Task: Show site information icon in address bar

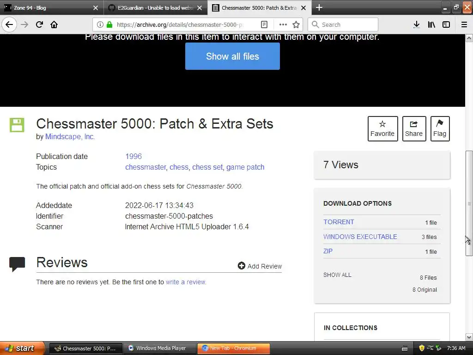Action: 100,24
